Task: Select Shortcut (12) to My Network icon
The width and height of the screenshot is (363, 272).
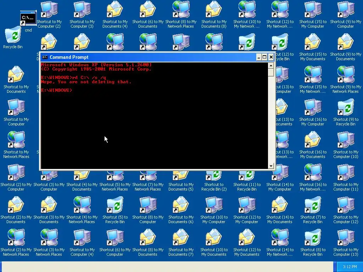Action: [280, 10]
